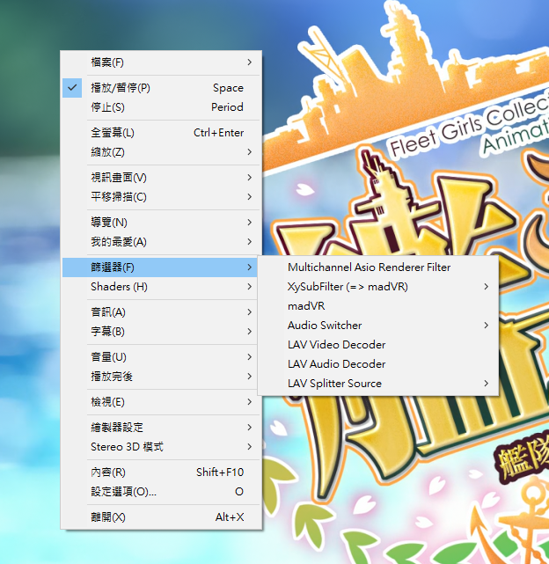
Task: Open Multichannel Asio Renderer Filter properties
Action: point(378,267)
